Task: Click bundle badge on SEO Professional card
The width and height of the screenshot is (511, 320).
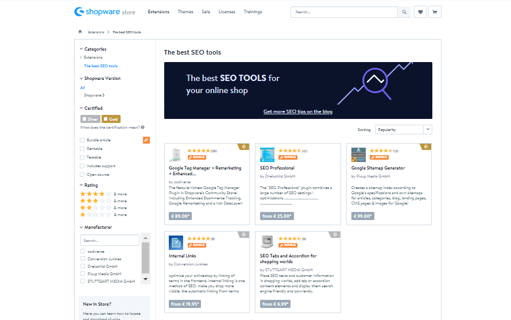Action: 288,157
